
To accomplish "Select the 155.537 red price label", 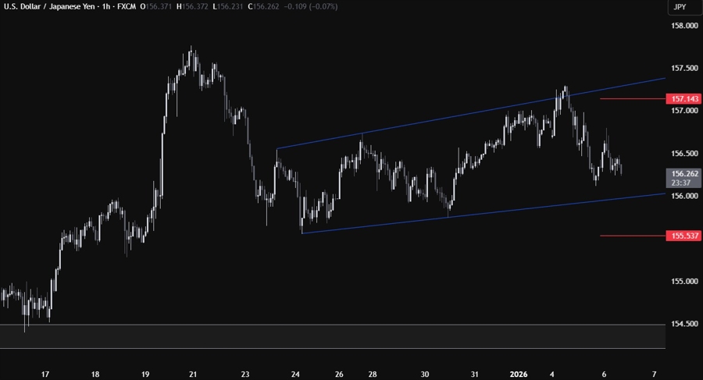I will click(683, 236).
